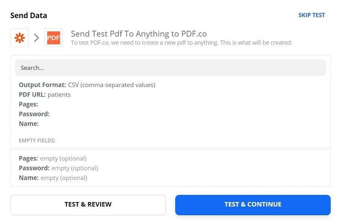The width and height of the screenshot is (343, 224).
Task: Click the PDF.co app icon
Action: coord(54,38)
